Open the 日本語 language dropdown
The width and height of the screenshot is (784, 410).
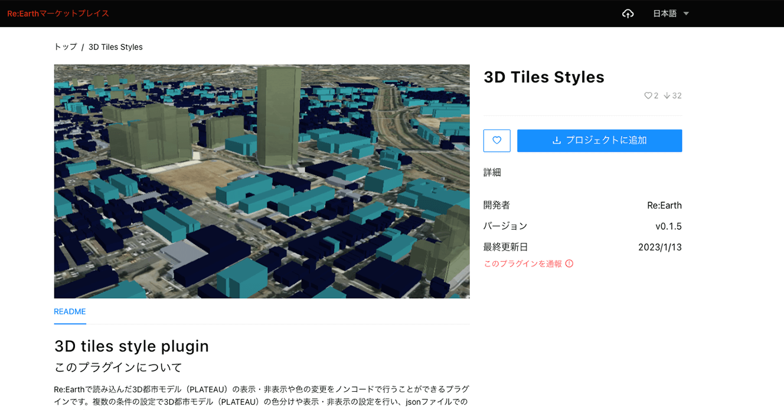(x=671, y=14)
